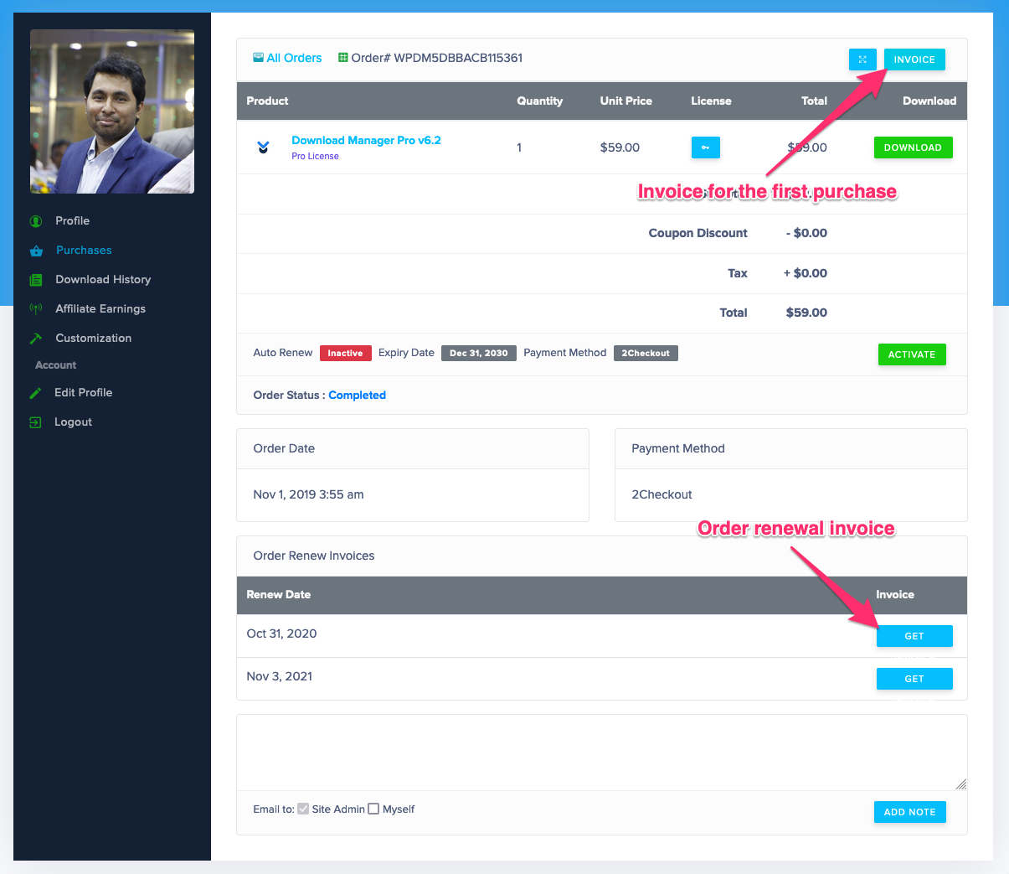This screenshot has width=1009, height=874.
Task: Uncheck the Site Admin checkbox
Action: tap(303, 808)
